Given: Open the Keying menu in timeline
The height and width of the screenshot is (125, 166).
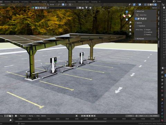Looking at the screenshot, I should click(31, 116).
